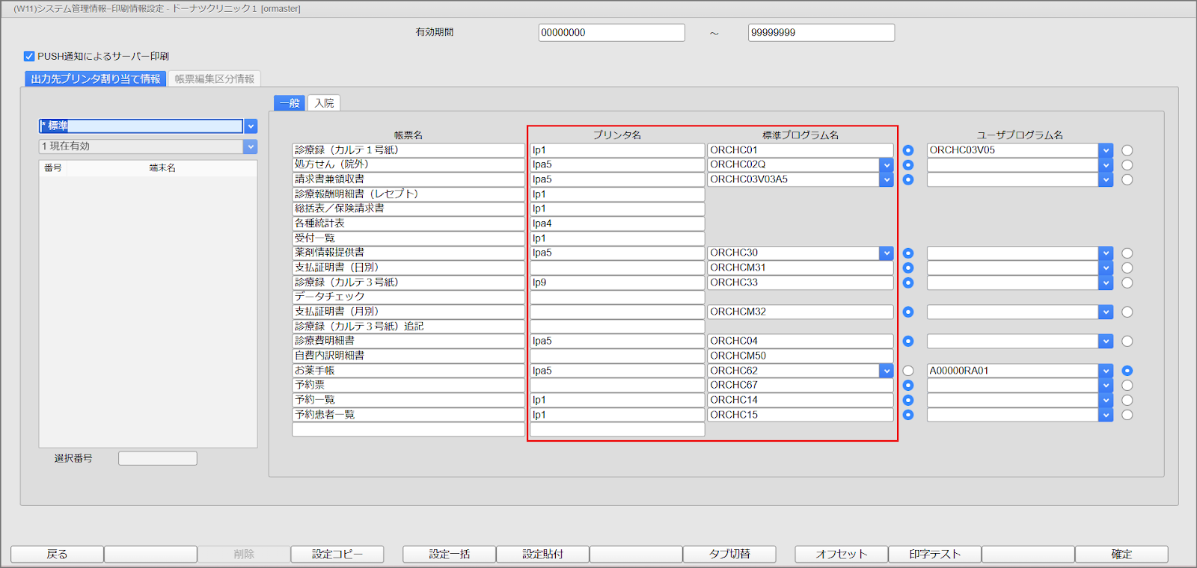Screen dimensions: 1197x568
Task: Click printer field lpa5 for お薬手帳
Action: 617,371
